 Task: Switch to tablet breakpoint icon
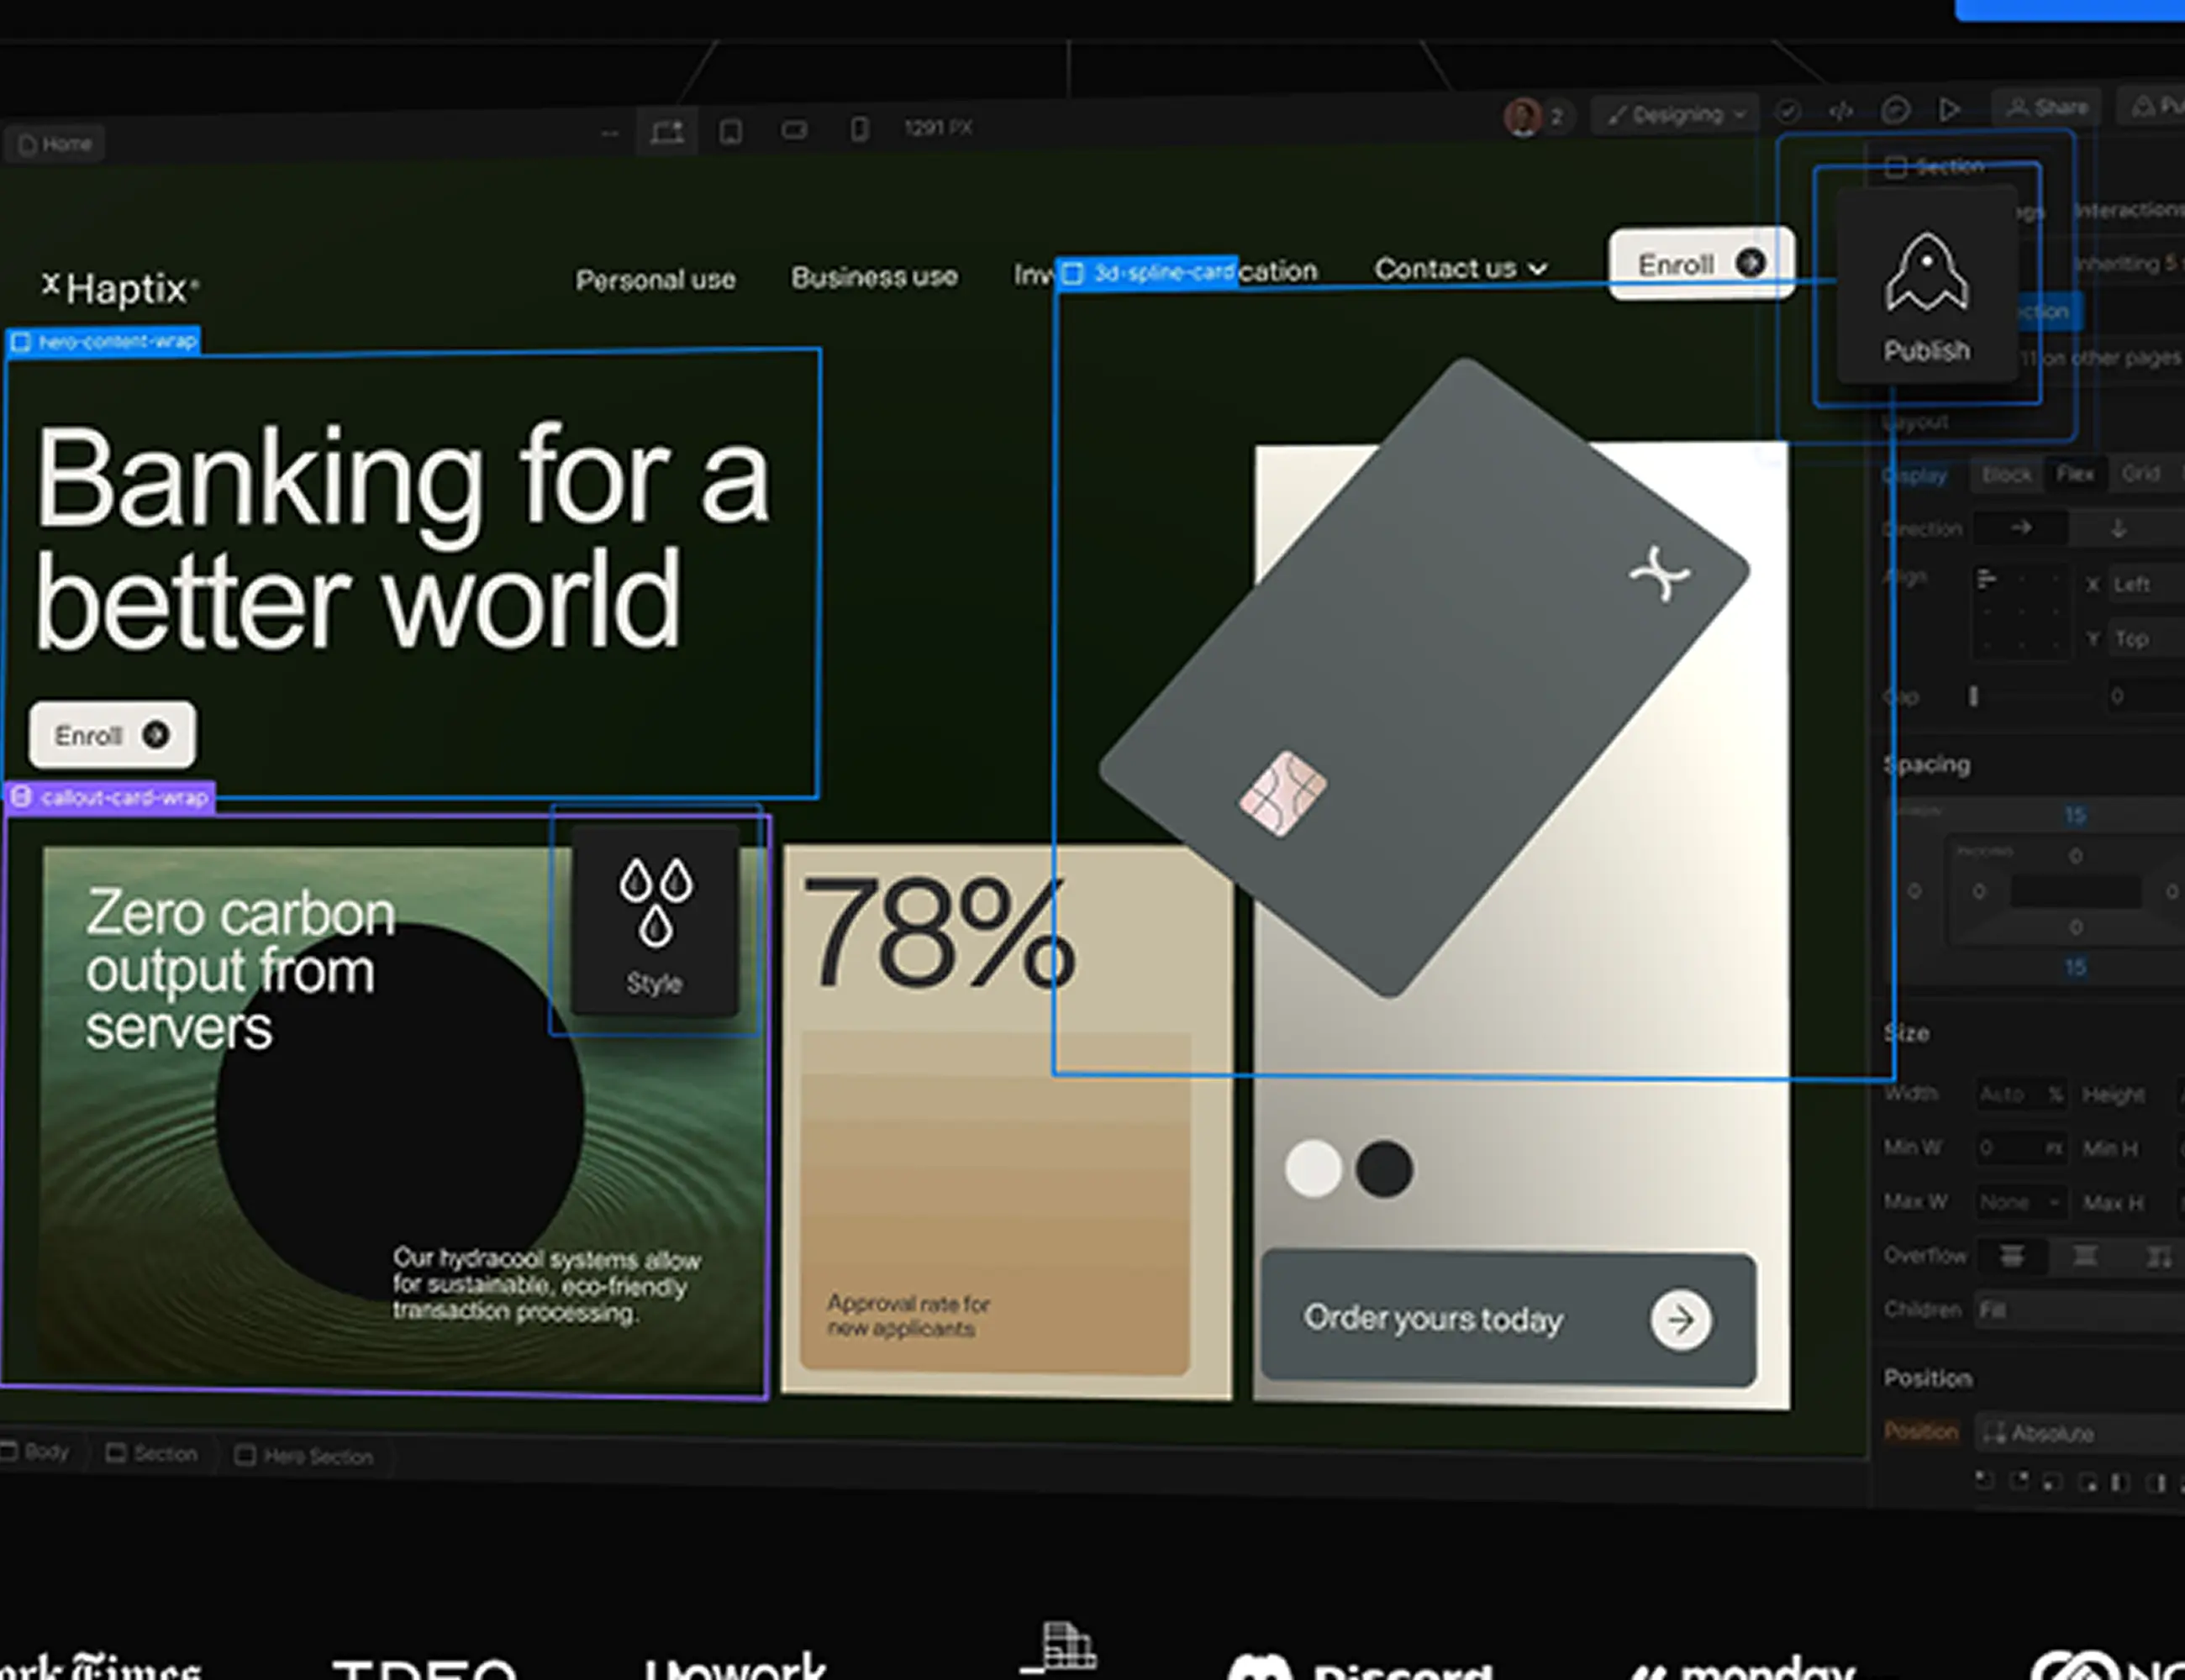pyautogui.click(x=731, y=132)
